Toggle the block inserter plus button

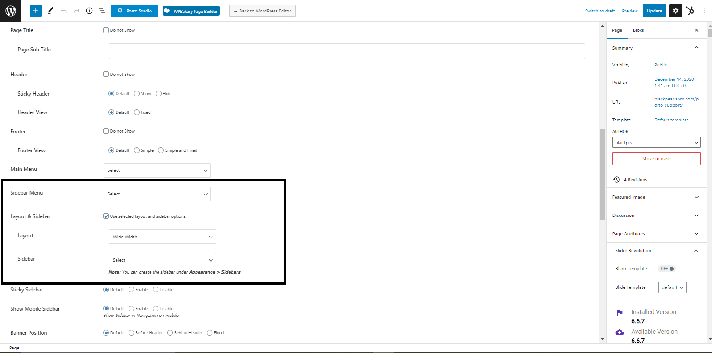click(36, 11)
